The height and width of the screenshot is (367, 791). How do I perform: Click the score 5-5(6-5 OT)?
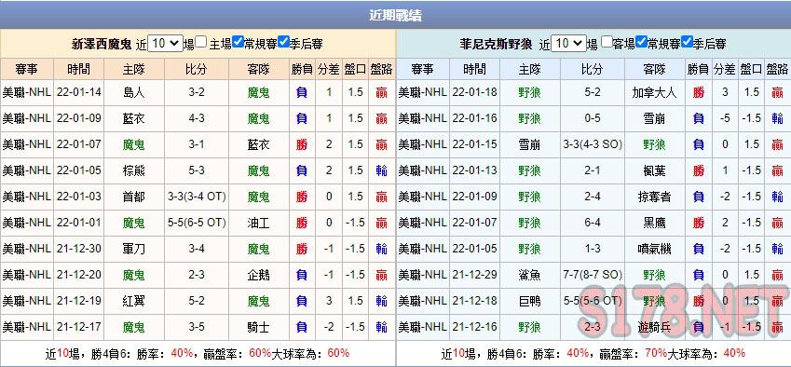pos(197,223)
